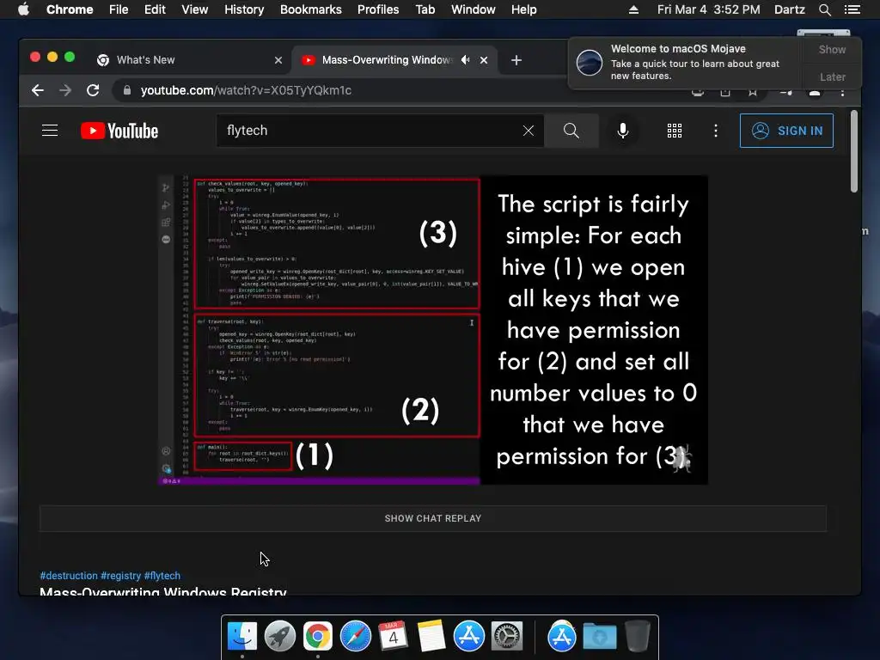Viewport: 880px width, 660px height.
Task: Mute the tab via speaker icon
Action: click(465, 59)
